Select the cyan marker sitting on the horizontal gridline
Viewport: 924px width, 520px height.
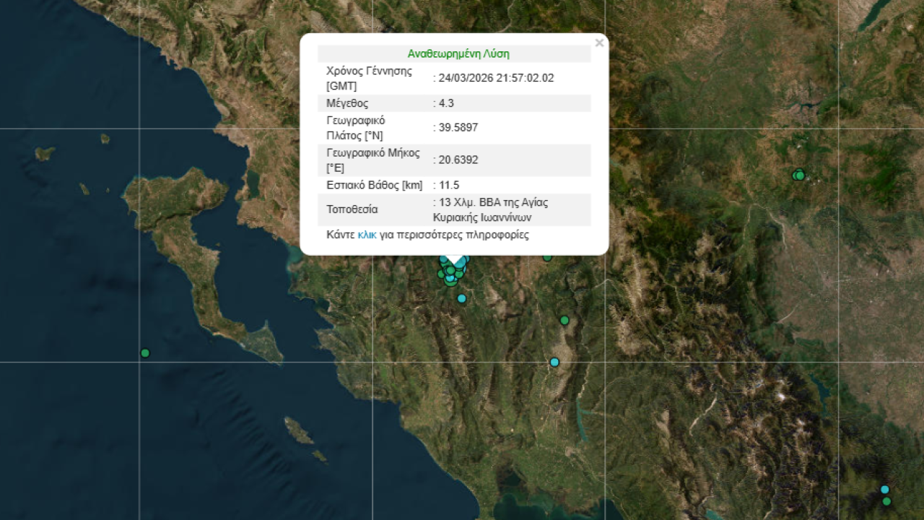[554, 362]
